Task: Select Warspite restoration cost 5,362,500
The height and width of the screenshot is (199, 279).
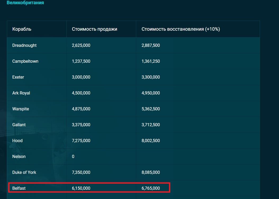Action: pos(150,109)
